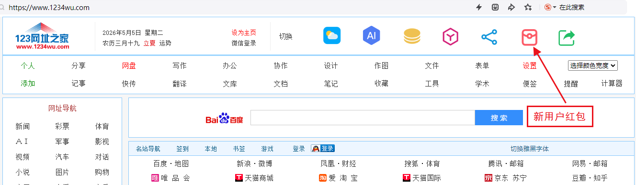636x185 pixels.
Task: Click 设为主页 link
Action: (x=244, y=33)
